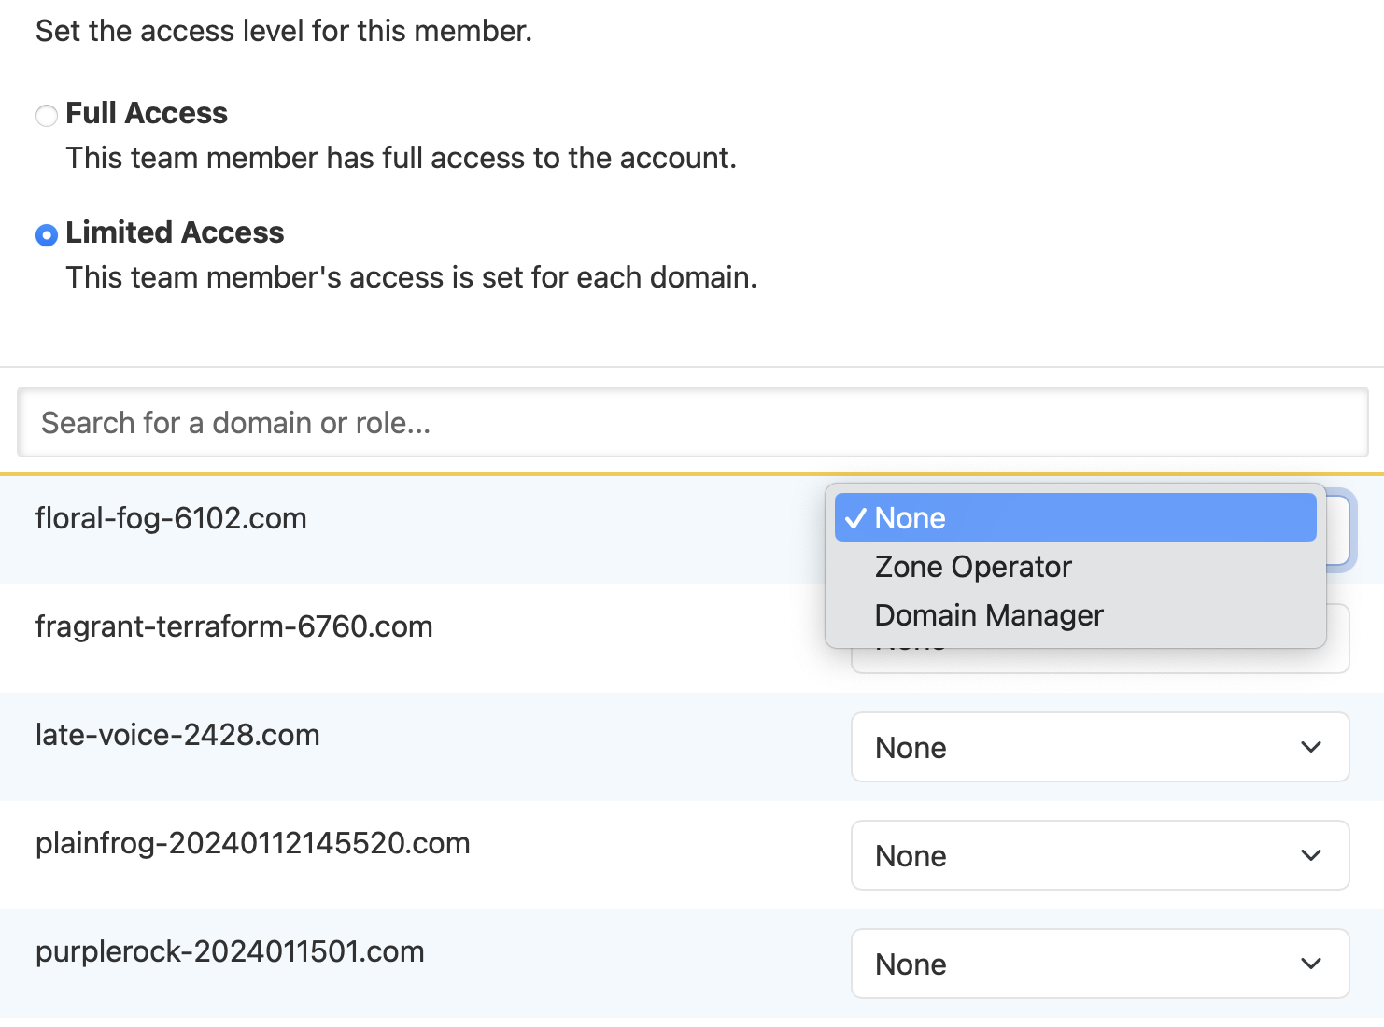Open the role dropdown for late-voice-2428.com
This screenshot has width=1384, height=1027.
click(1100, 747)
